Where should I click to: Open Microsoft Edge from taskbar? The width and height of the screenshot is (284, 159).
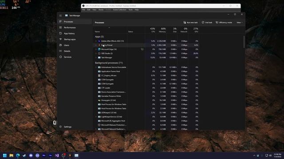coord(18,155)
